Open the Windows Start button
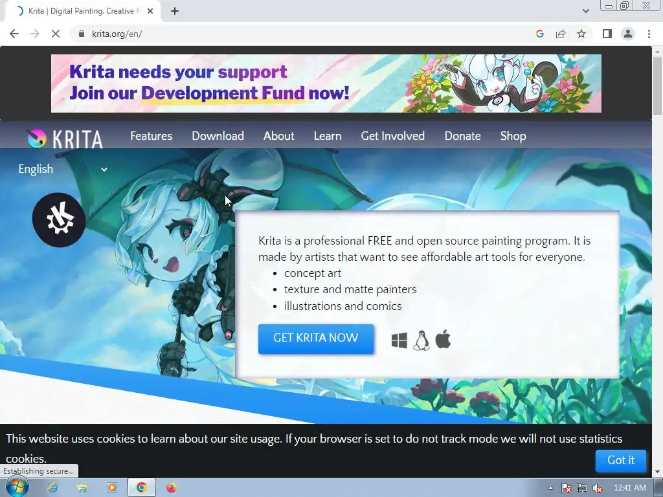663x497 pixels. [17, 488]
